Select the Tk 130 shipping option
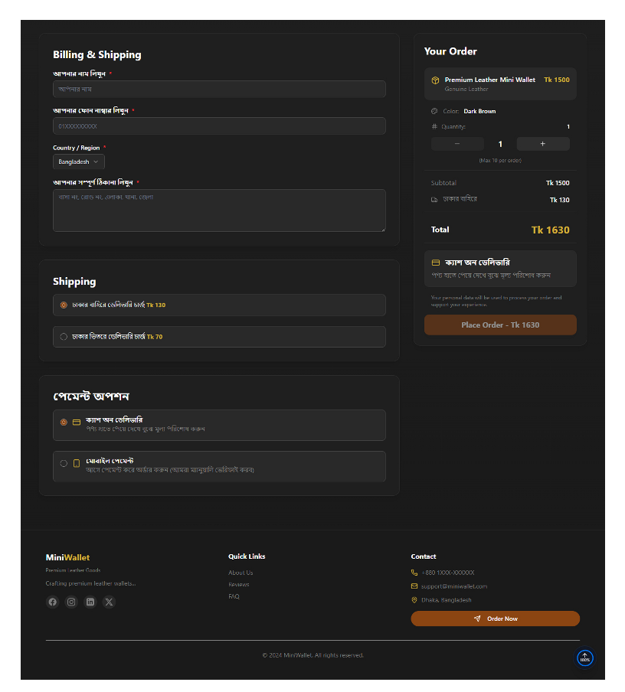 tap(64, 305)
